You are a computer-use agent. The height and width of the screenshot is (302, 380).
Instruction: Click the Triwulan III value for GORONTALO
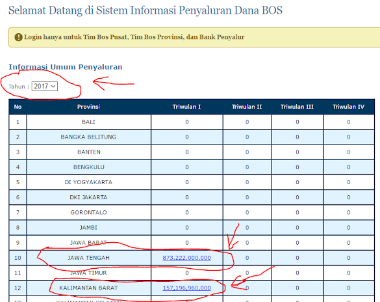(298, 212)
